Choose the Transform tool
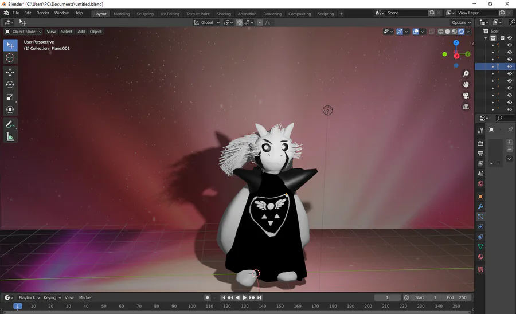Viewport: 516px width, 314px height. click(10, 109)
